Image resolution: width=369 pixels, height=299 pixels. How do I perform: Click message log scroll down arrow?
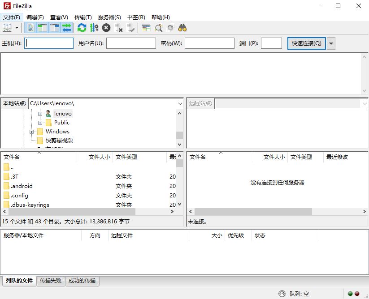click(x=365, y=91)
